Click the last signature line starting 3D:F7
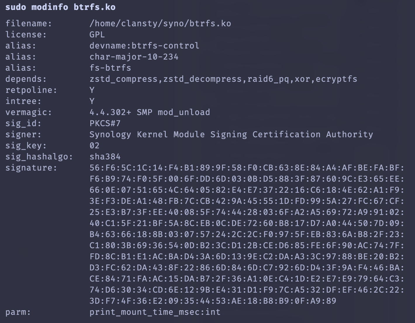415x323 pixels. coord(213,301)
